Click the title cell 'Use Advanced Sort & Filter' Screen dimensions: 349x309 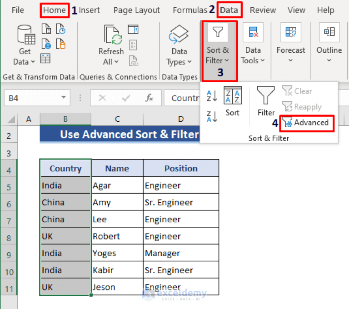120,134
